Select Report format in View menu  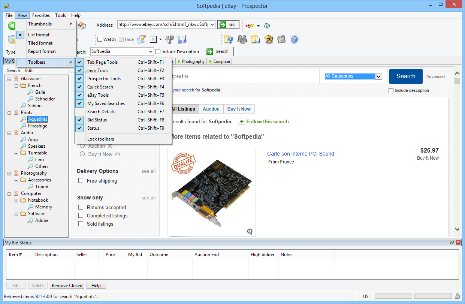(x=46, y=51)
